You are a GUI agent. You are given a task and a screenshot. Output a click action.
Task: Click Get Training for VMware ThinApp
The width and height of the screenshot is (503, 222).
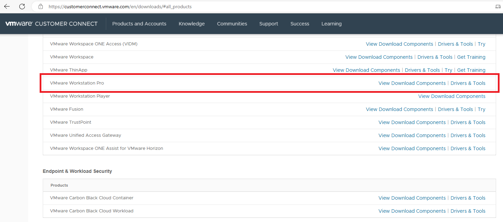pos(471,70)
